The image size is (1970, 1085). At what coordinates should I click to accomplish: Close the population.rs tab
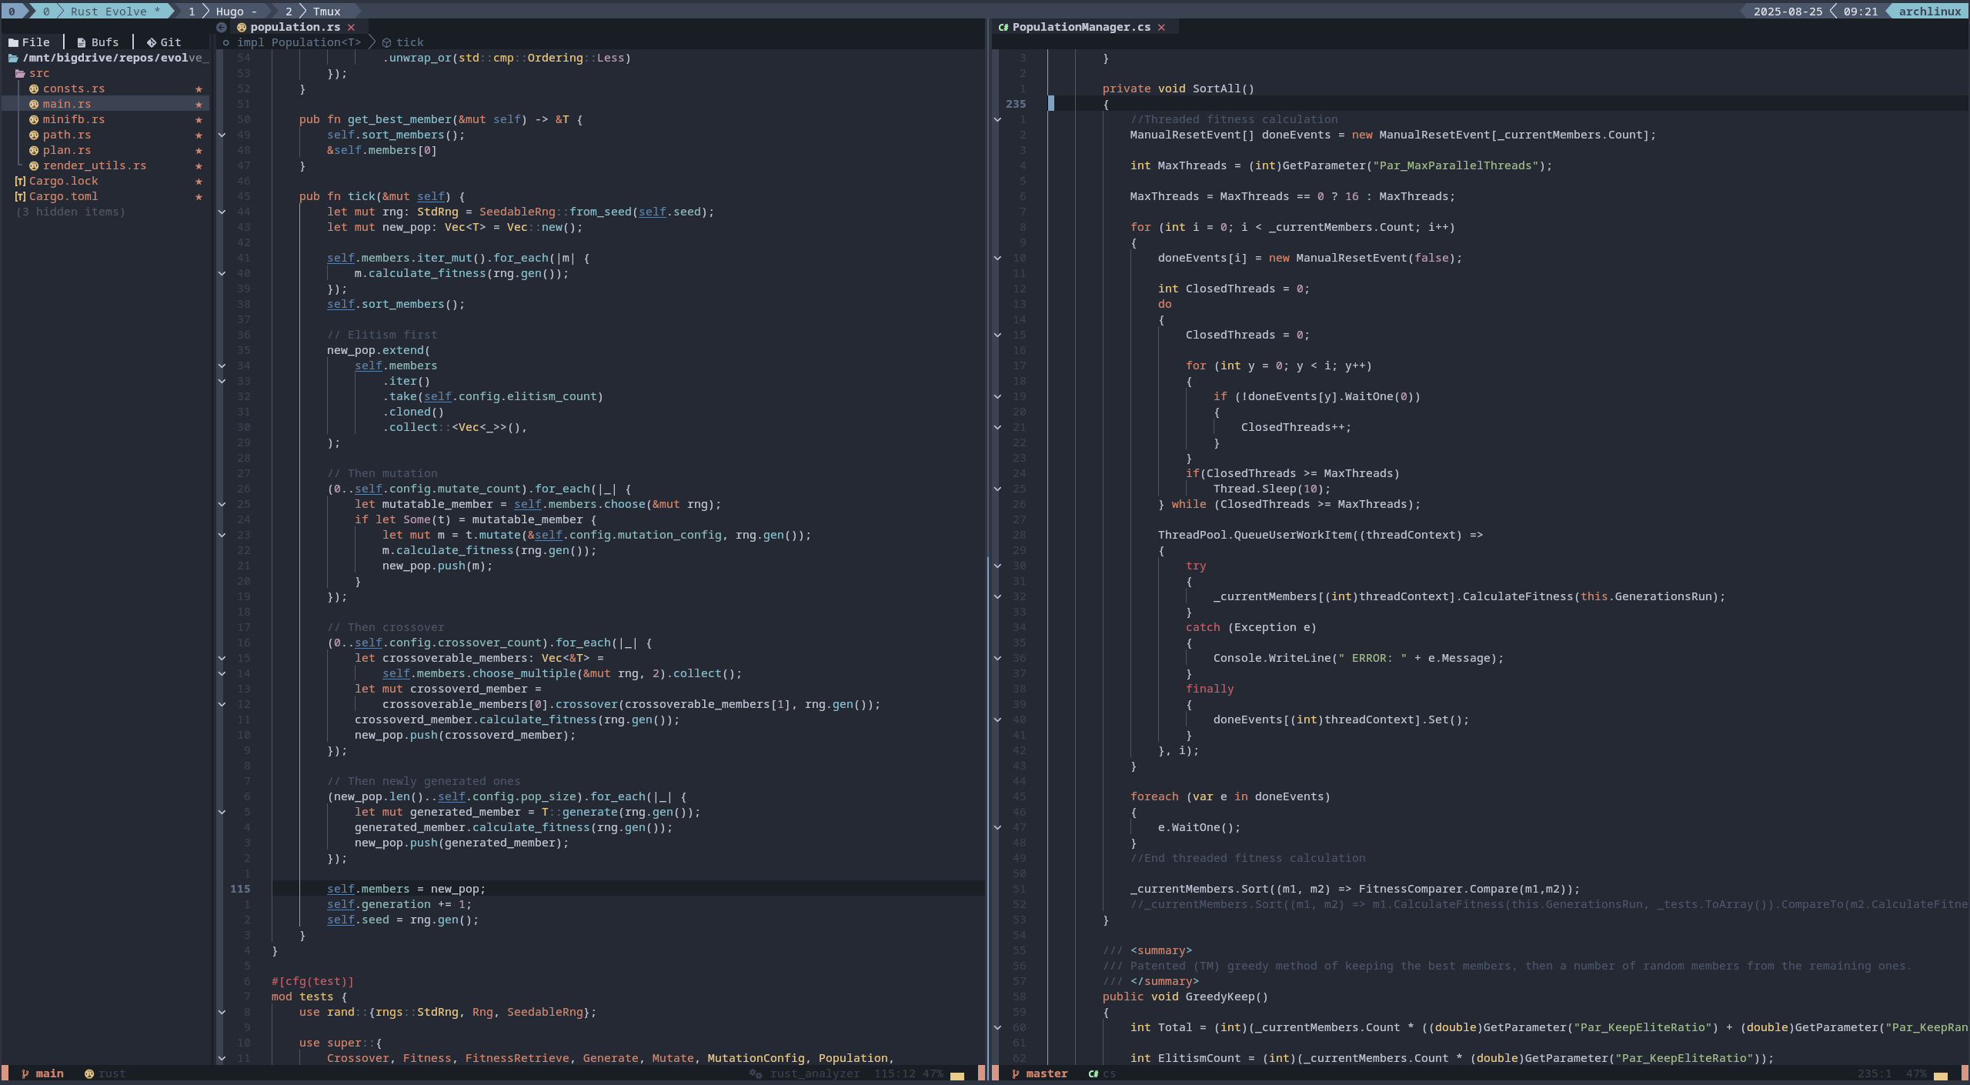(351, 27)
